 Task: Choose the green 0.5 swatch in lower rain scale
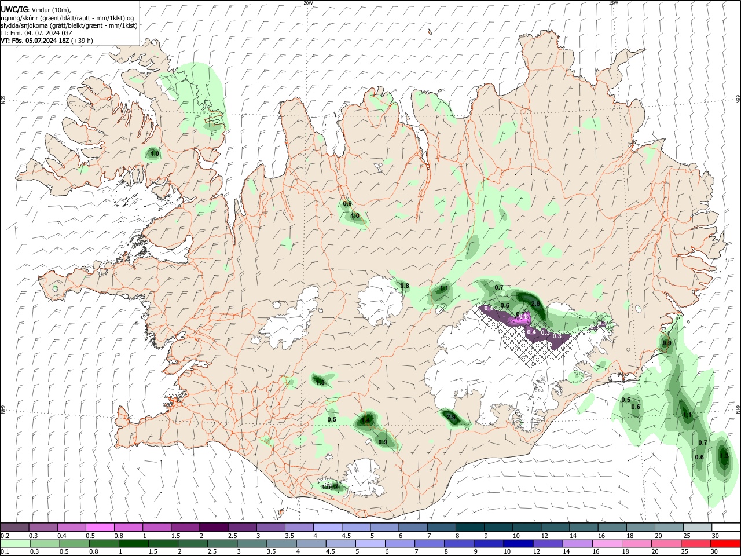click(74, 543)
